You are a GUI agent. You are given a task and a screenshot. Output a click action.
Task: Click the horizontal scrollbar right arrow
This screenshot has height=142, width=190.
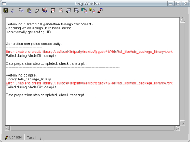tap(177, 128)
